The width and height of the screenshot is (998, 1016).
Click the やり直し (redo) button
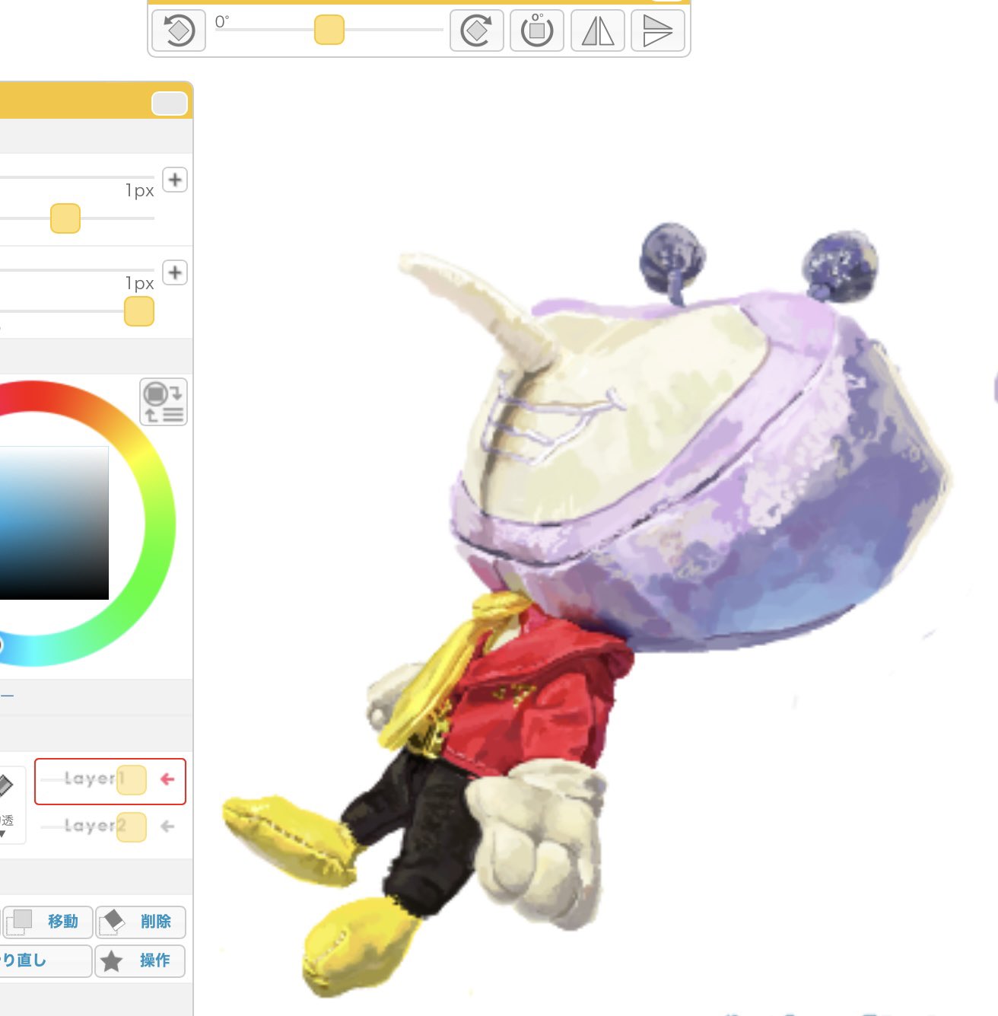tap(46, 960)
